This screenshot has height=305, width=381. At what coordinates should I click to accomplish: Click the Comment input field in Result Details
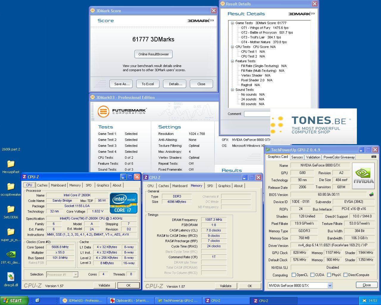(x=257, y=114)
